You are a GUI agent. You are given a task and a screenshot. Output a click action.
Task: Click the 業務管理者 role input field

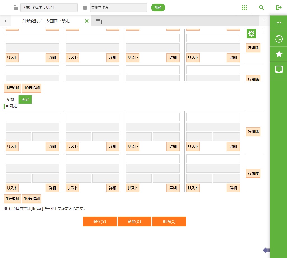[x=118, y=8]
